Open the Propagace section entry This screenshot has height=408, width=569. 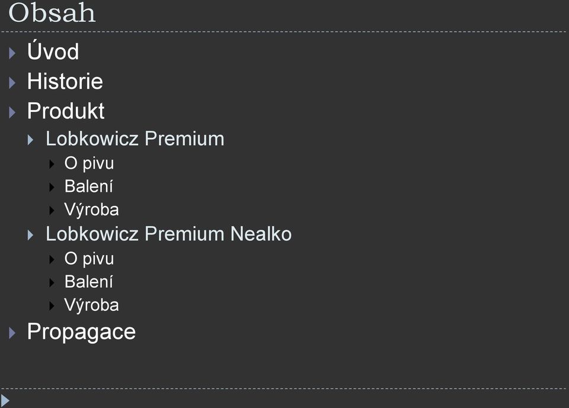(x=81, y=332)
